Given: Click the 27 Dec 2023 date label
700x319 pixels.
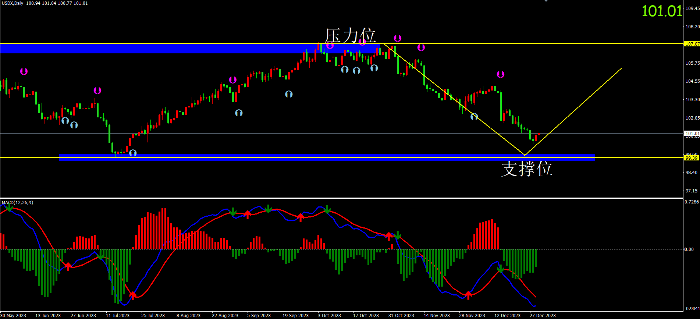Looking at the screenshot, I should [x=543, y=315].
